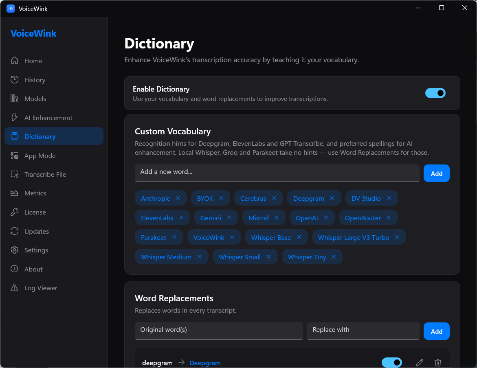This screenshot has height=368, width=477.
Task: Open License key icon
Action: pyautogui.click(x=14, y=212)
